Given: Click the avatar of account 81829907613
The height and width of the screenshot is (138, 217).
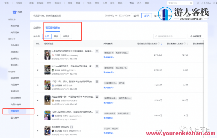Looking at the screenshot, I should tap(53, 131).
